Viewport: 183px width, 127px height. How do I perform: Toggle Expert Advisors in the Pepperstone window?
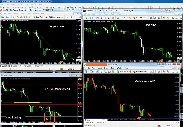click(x=56, y=17)
